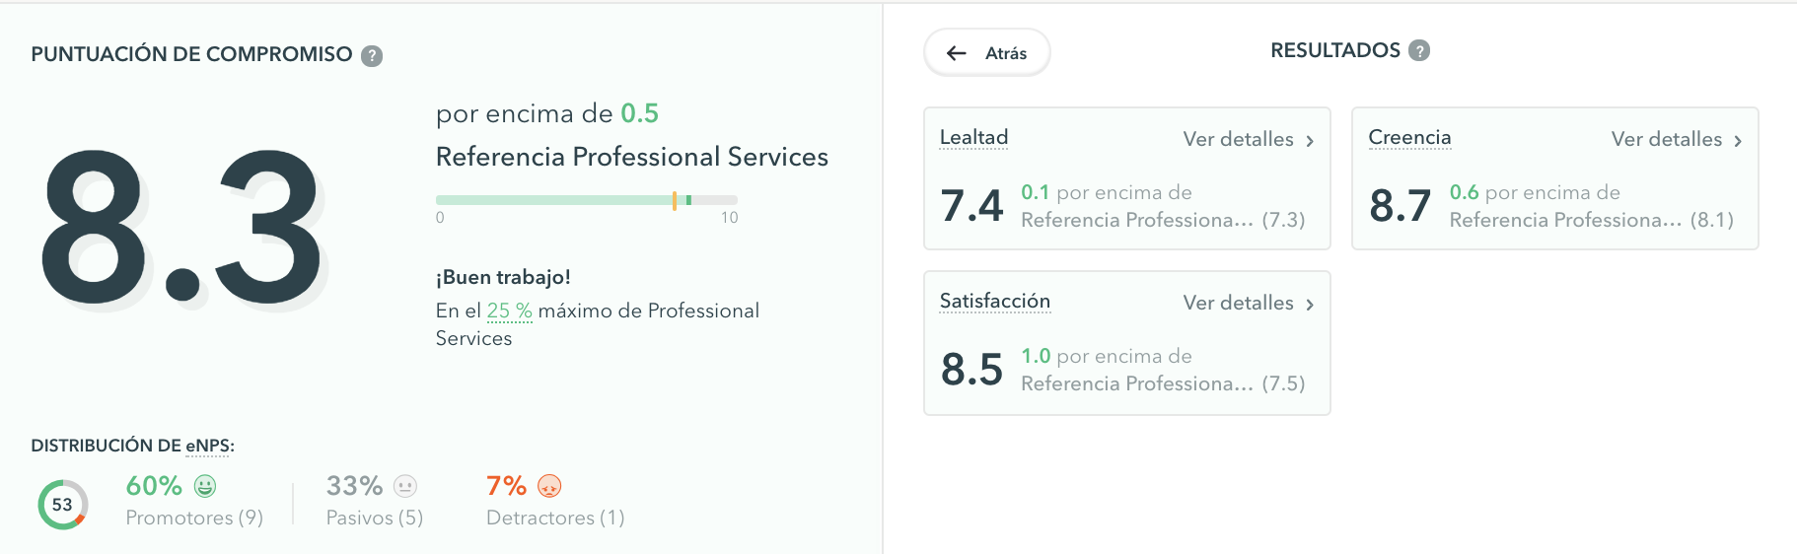Click the neutral passives face icon
This screenshot has height=554, width=1797.
[x=405, y=486]
